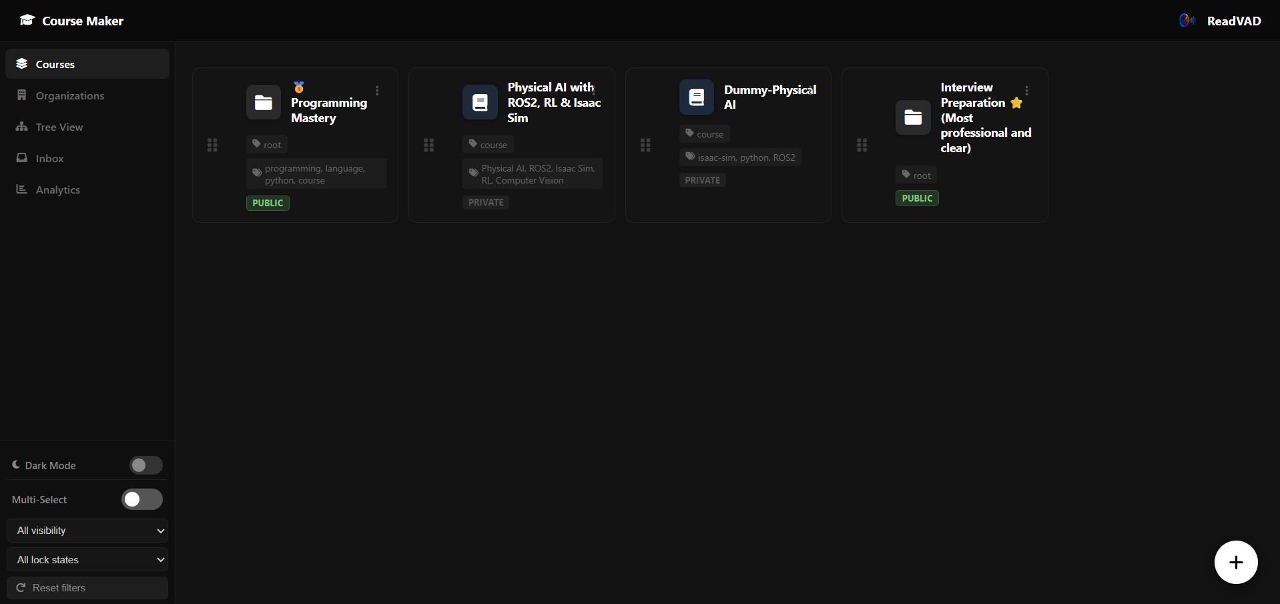Enable the Multi-Select switch
The height and width of the screenshot is (604, 1280).
(142, 499)
